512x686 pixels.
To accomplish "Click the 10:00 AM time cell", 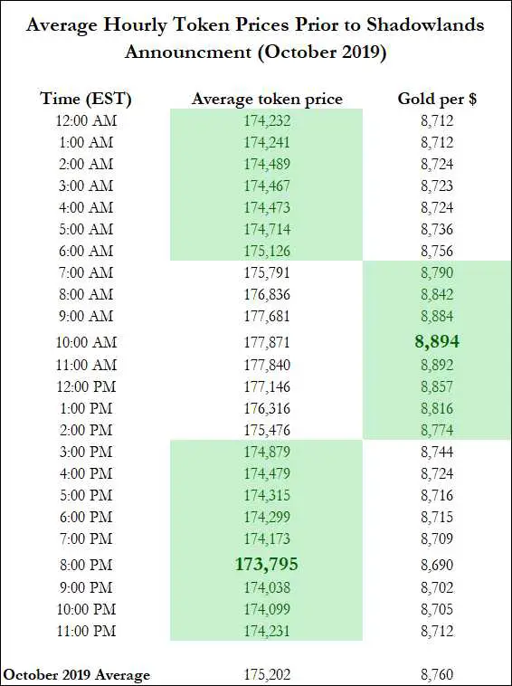I will click(86, 342).
